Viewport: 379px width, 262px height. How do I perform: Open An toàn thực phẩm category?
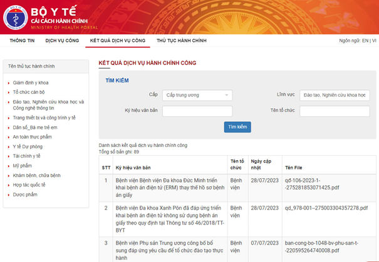pyautogui.click(x=33, y=136)
